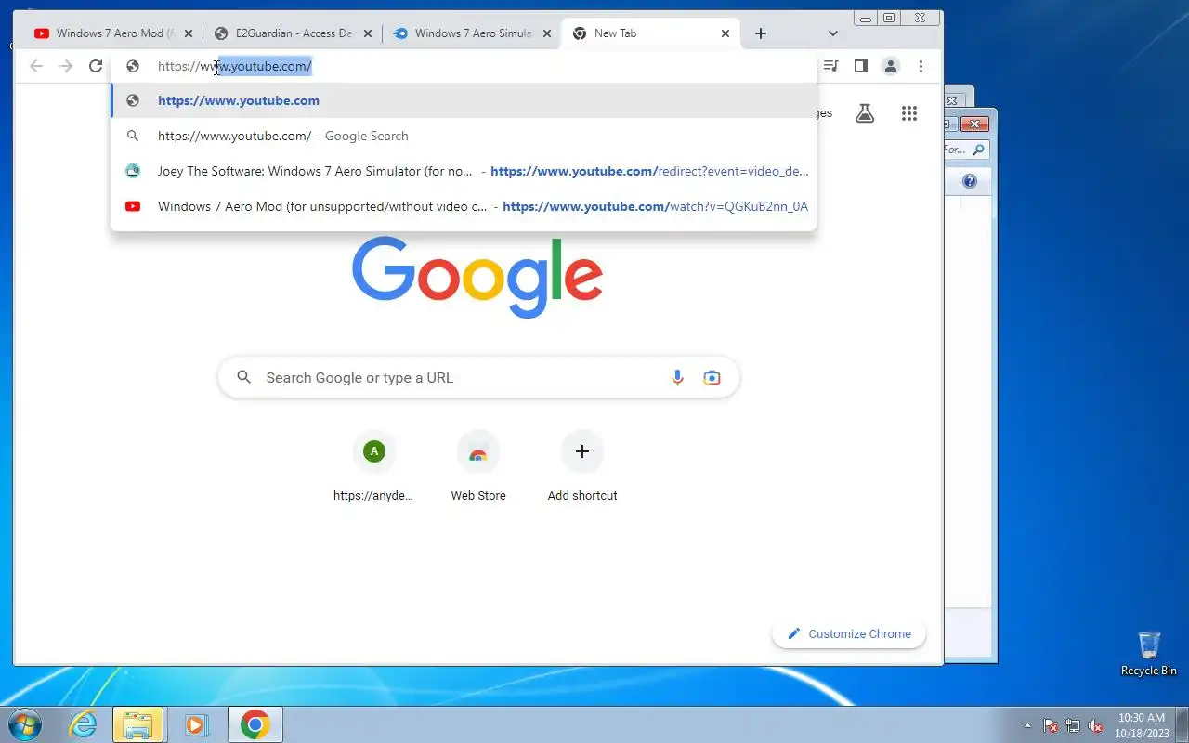Screen dimensions: 1189x743
Task: Show hidden tray icons arrow
Action: 1027,725
